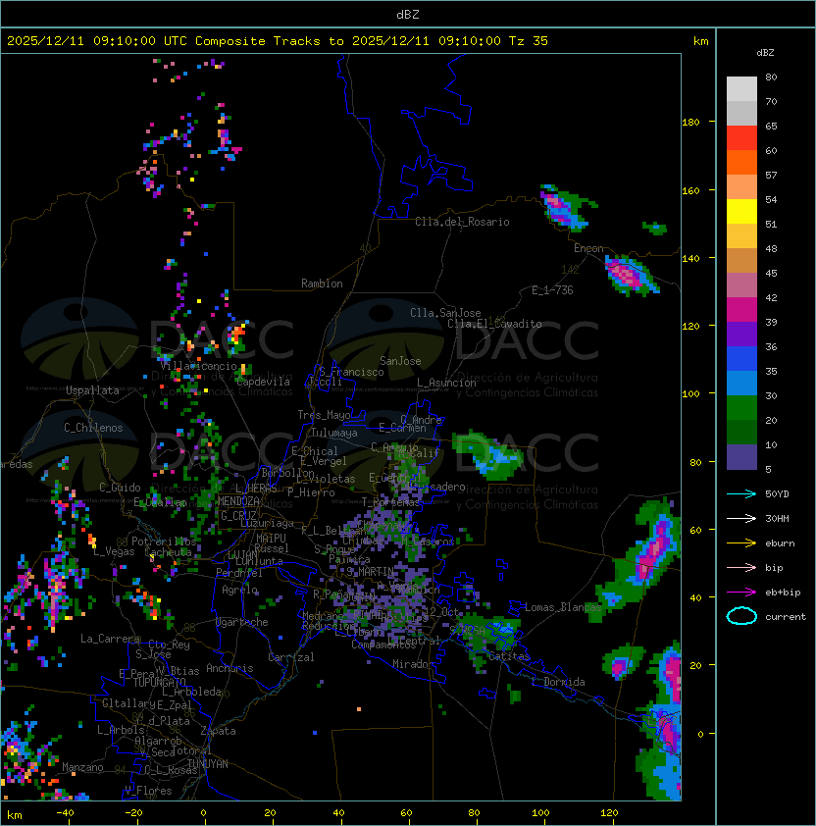Select the light gray top swatch of legend
The width and height of the screenshot is (816, 826).
pyautogui.click(x=741, y=88)
